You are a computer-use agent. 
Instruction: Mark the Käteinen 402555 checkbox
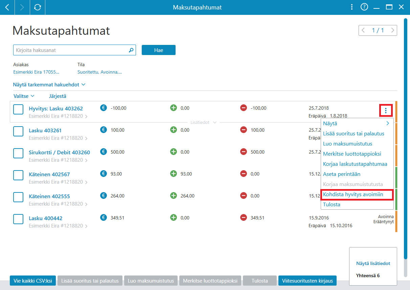18,197
